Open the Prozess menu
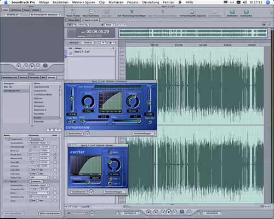This screenshot has width=274, height=219. click(133, 2)
